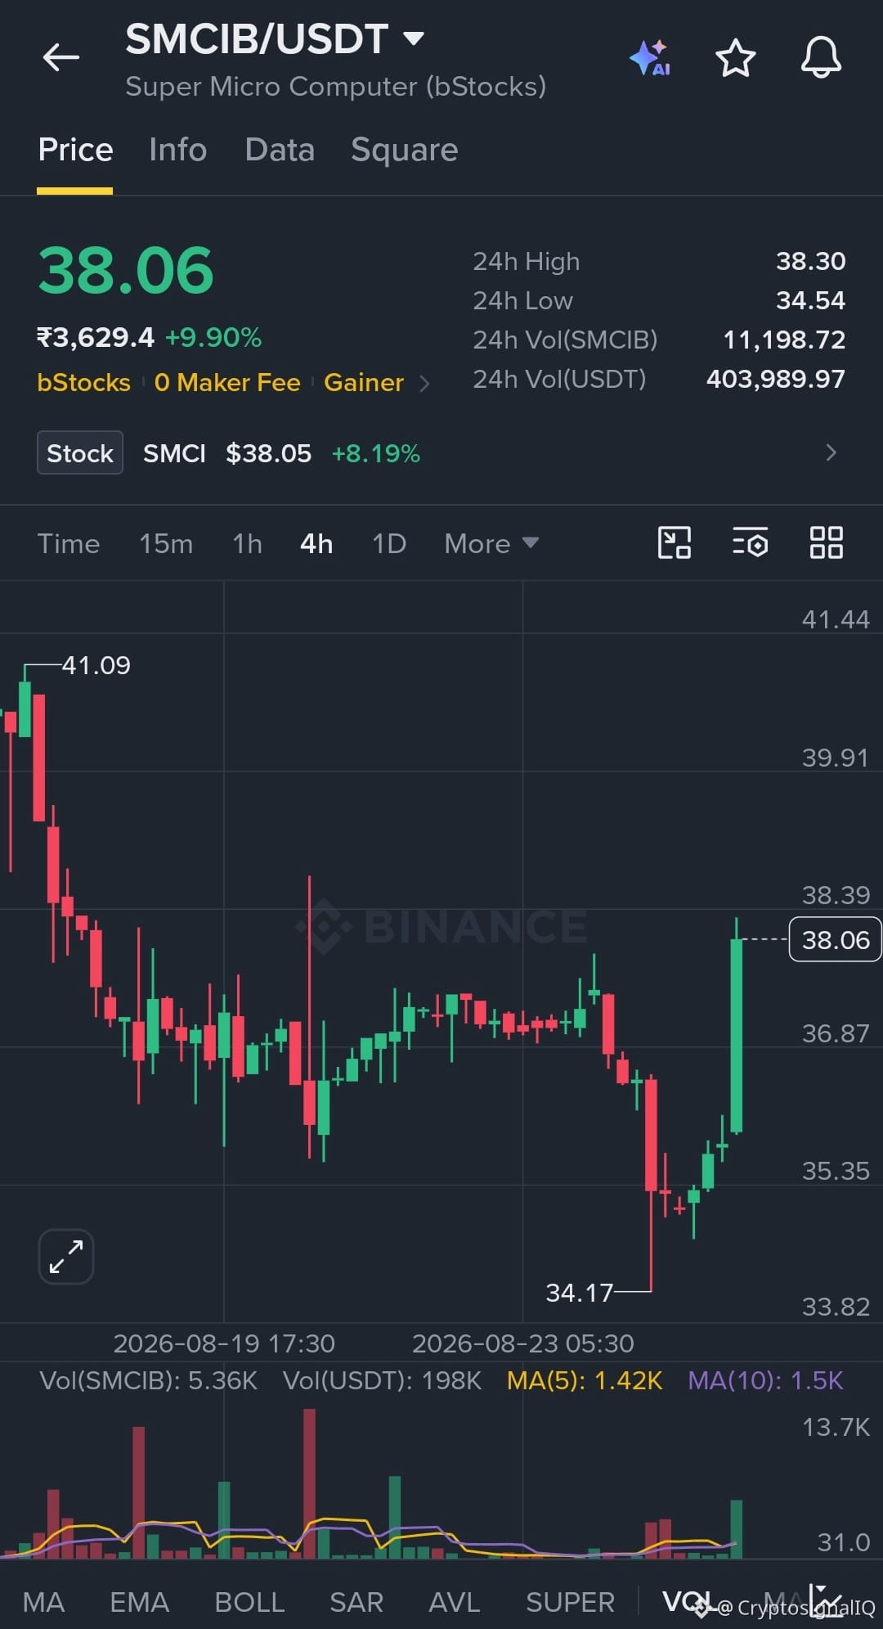Open indicator settings chart icon

tap(825, 1600)
